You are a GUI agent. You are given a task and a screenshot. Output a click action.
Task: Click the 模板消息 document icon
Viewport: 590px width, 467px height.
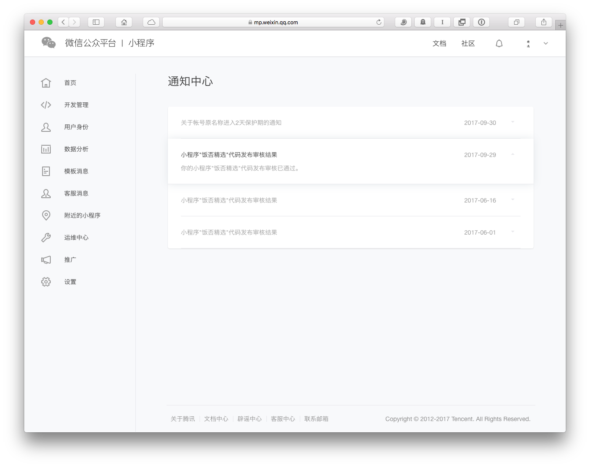(46, 171)
